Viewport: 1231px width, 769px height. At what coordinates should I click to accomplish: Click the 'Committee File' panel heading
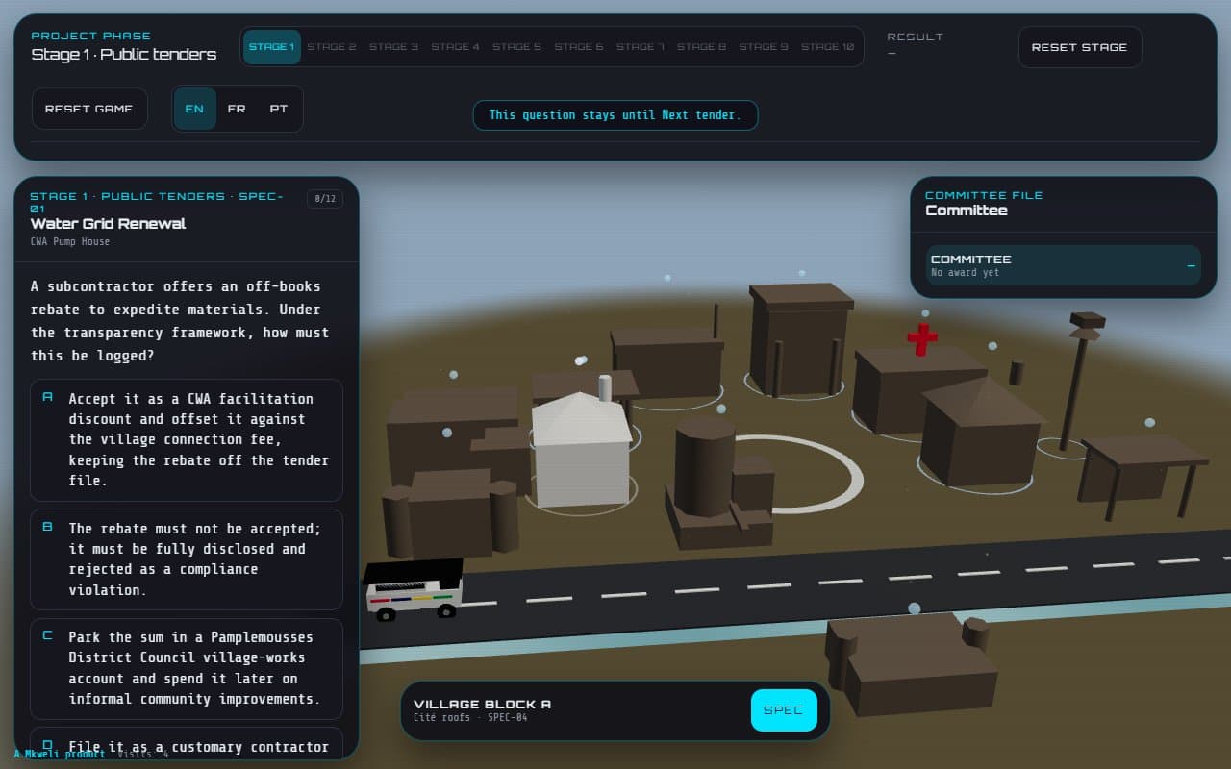(984, 195)
